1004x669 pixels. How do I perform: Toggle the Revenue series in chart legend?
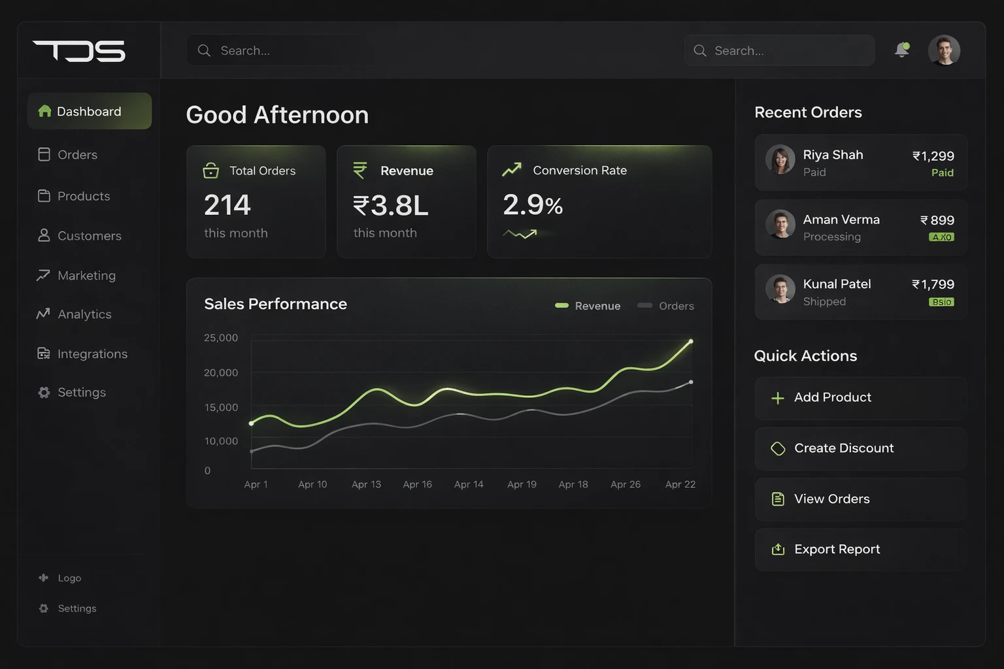pyautogui.click(x=588, y=306)
